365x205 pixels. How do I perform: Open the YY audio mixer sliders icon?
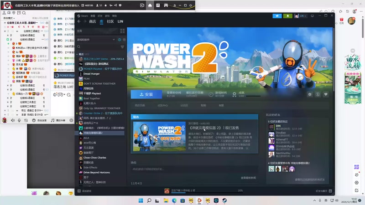pyautogui.click(x=26, y=120)
